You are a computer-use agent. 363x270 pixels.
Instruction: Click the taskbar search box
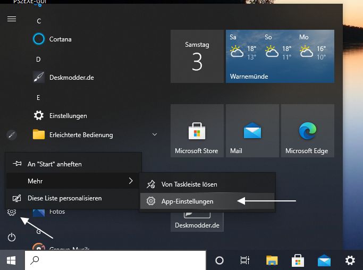pos(115,260)
